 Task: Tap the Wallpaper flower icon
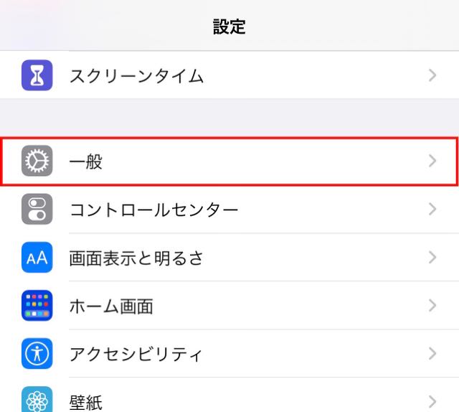[x=37, y=400]
